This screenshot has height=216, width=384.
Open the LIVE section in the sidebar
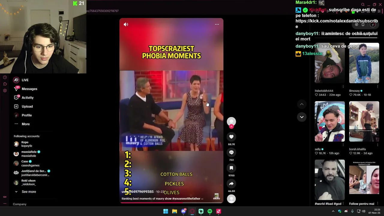21,80
